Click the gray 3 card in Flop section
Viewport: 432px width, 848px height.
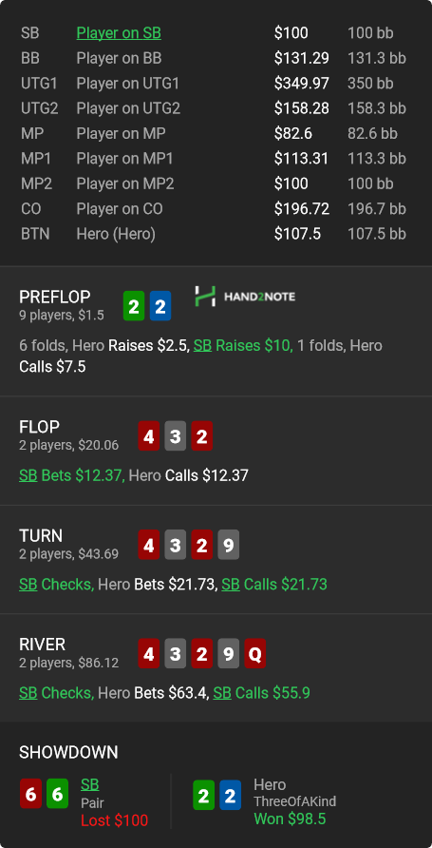click(x=175, y=436)
